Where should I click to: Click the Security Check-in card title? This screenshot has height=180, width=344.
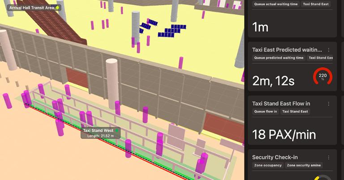[275, 157]
